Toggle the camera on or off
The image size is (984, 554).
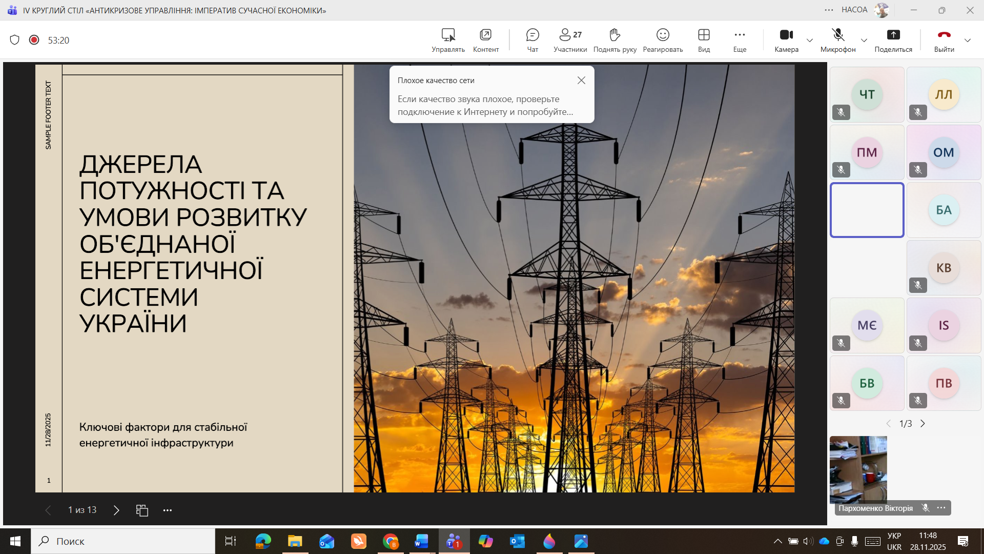786,40
